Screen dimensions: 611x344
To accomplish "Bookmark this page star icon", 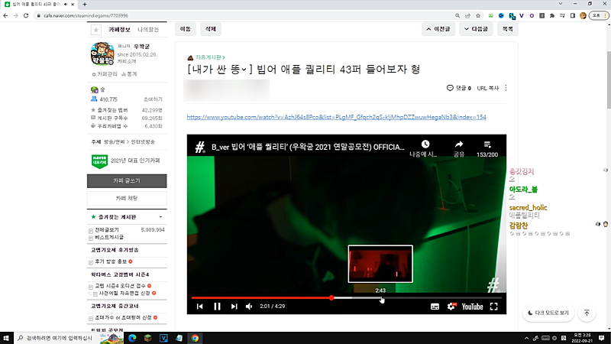I will coord(478,15).
